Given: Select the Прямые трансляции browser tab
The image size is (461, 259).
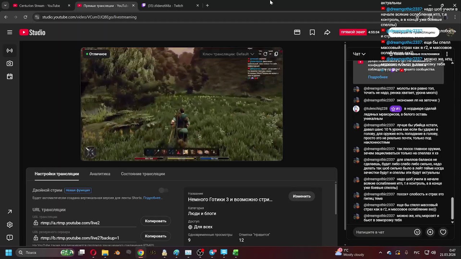Looking at the screenshot, I should (106, 6).
